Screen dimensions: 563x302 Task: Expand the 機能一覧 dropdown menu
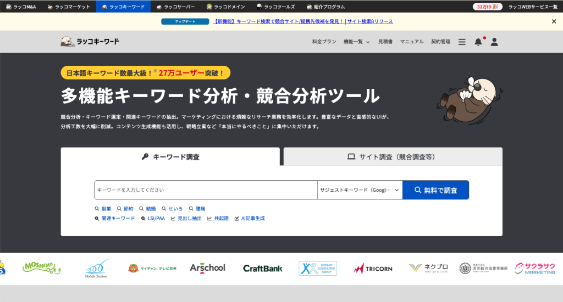[x=356, y=42]
